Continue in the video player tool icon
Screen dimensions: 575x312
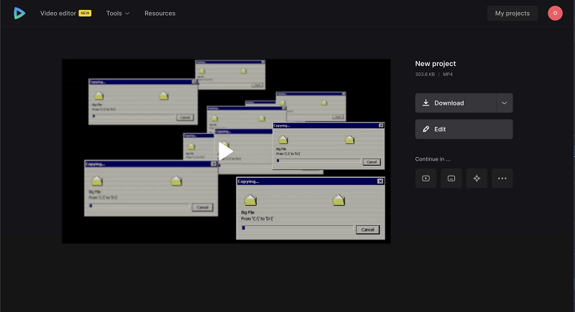(425, 179)
